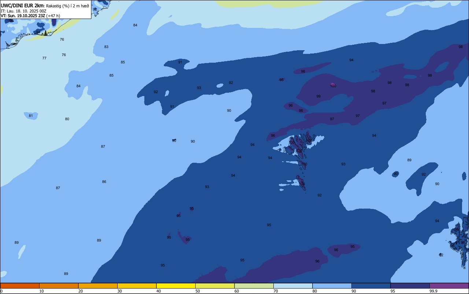Click the 50 tick label under the legend
This screenshot has width=469, height=294.
[x=197, y=291]
